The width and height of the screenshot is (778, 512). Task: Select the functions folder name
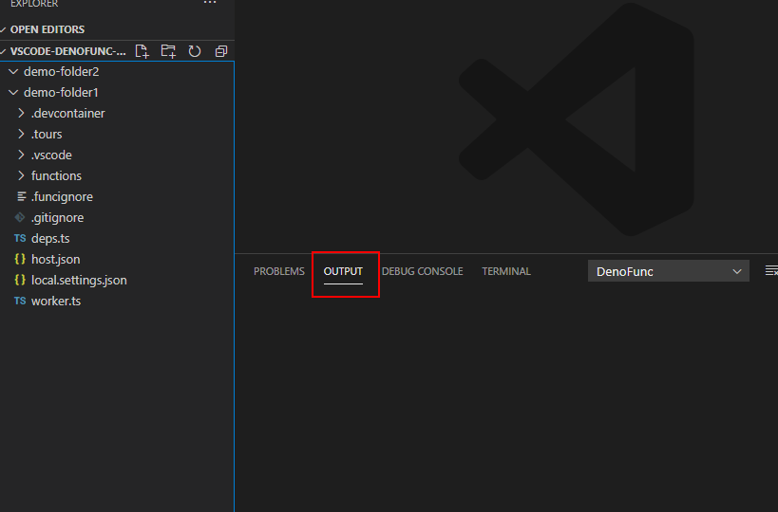[x=56, y=175]
